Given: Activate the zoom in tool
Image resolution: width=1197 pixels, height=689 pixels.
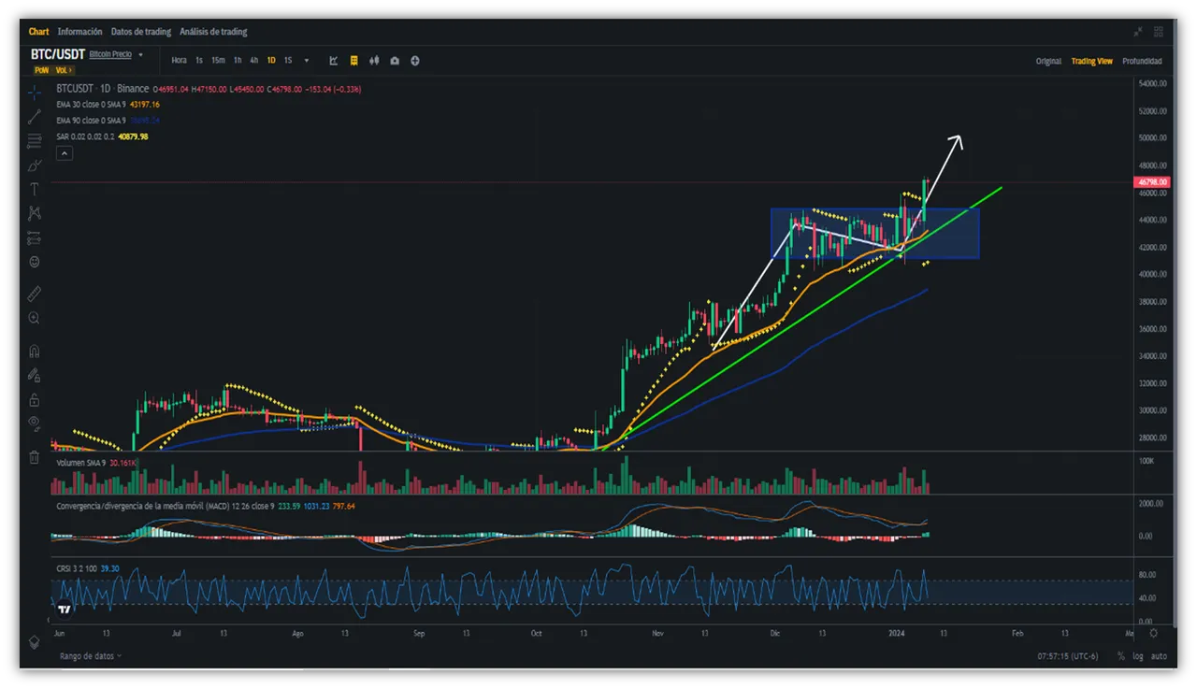Looking at the screenshot, I should pos(35,319).
